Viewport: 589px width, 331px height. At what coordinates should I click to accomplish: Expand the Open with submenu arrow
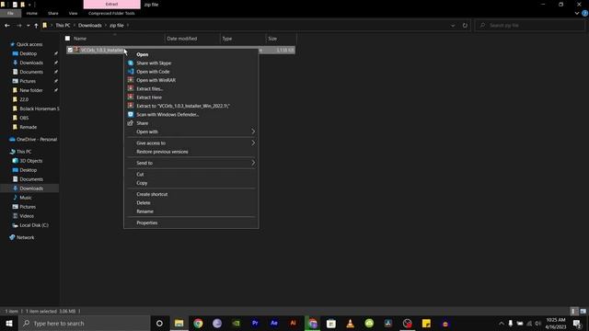(253, 131)
